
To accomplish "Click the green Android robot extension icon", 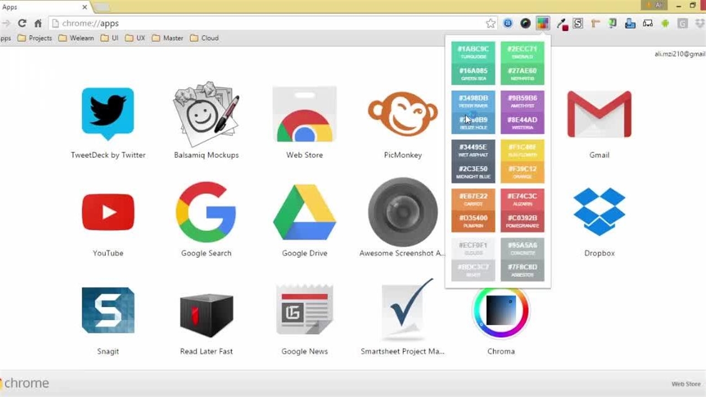I will [665, 23].
